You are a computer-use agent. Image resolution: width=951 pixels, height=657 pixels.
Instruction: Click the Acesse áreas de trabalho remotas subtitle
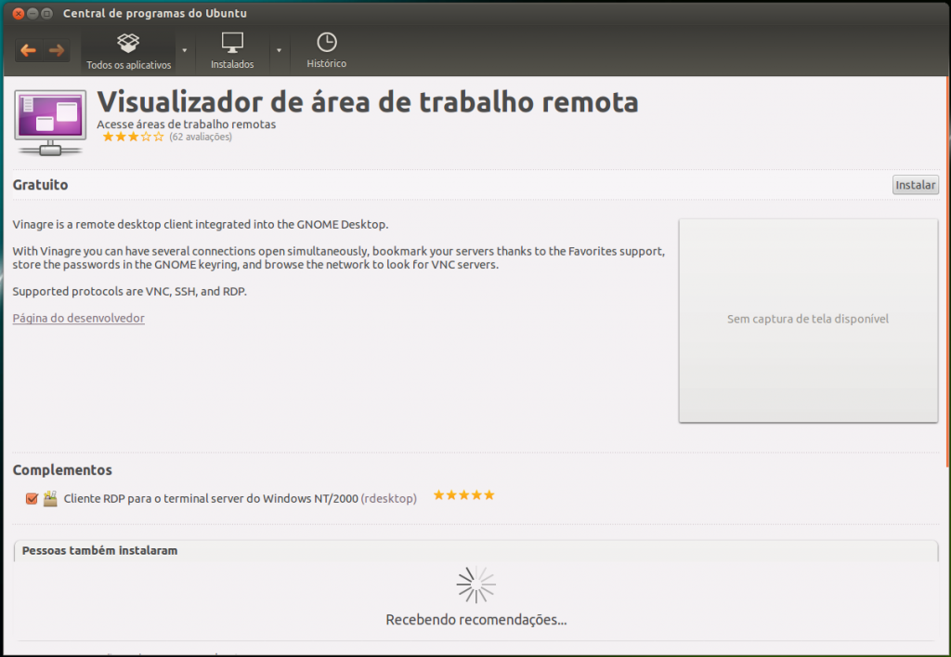point(186,125)
